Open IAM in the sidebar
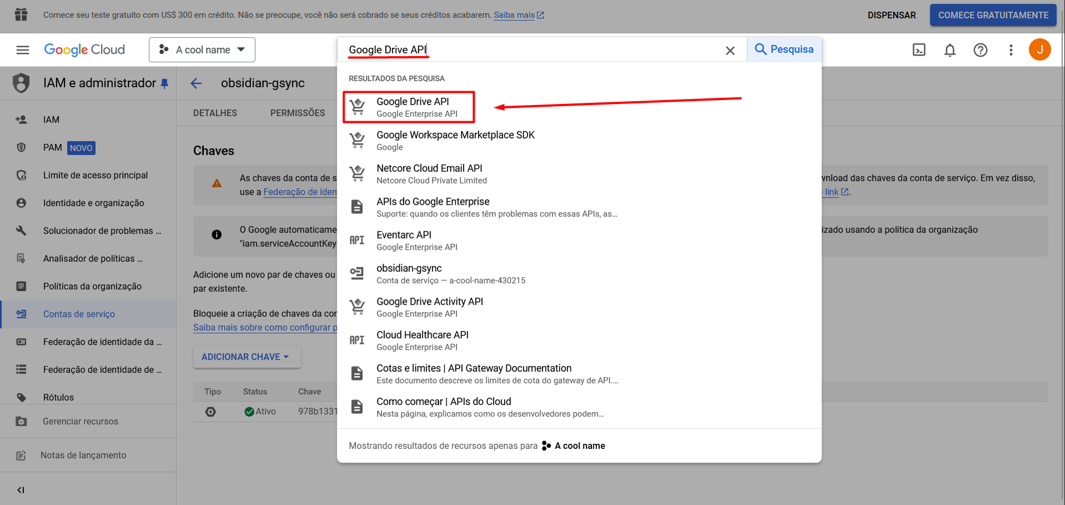This screenshot has width=1065, height=505. [x=88, y=120]
